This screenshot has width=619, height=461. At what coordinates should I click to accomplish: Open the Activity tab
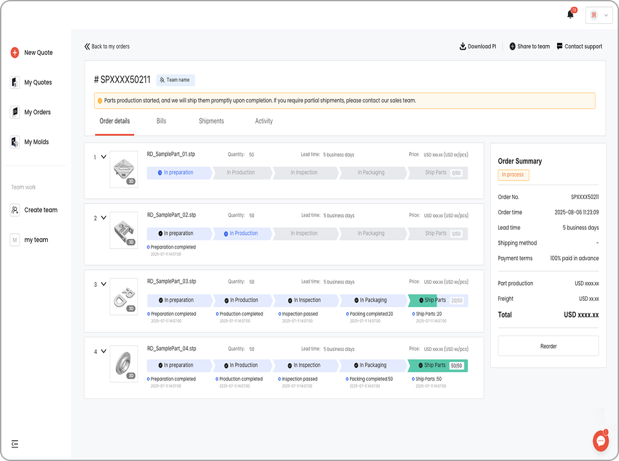coord(264,121)
